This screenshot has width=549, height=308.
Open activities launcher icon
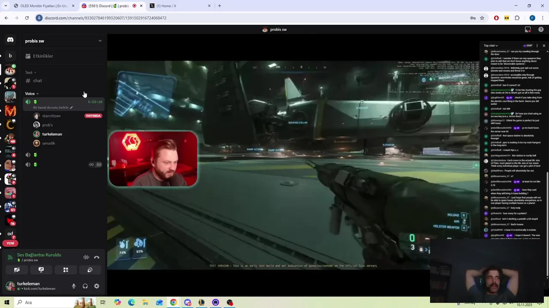tap(66, 270)
